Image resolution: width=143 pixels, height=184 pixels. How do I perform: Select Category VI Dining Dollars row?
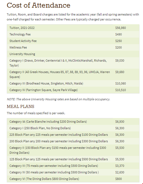[x=73, y=179]
